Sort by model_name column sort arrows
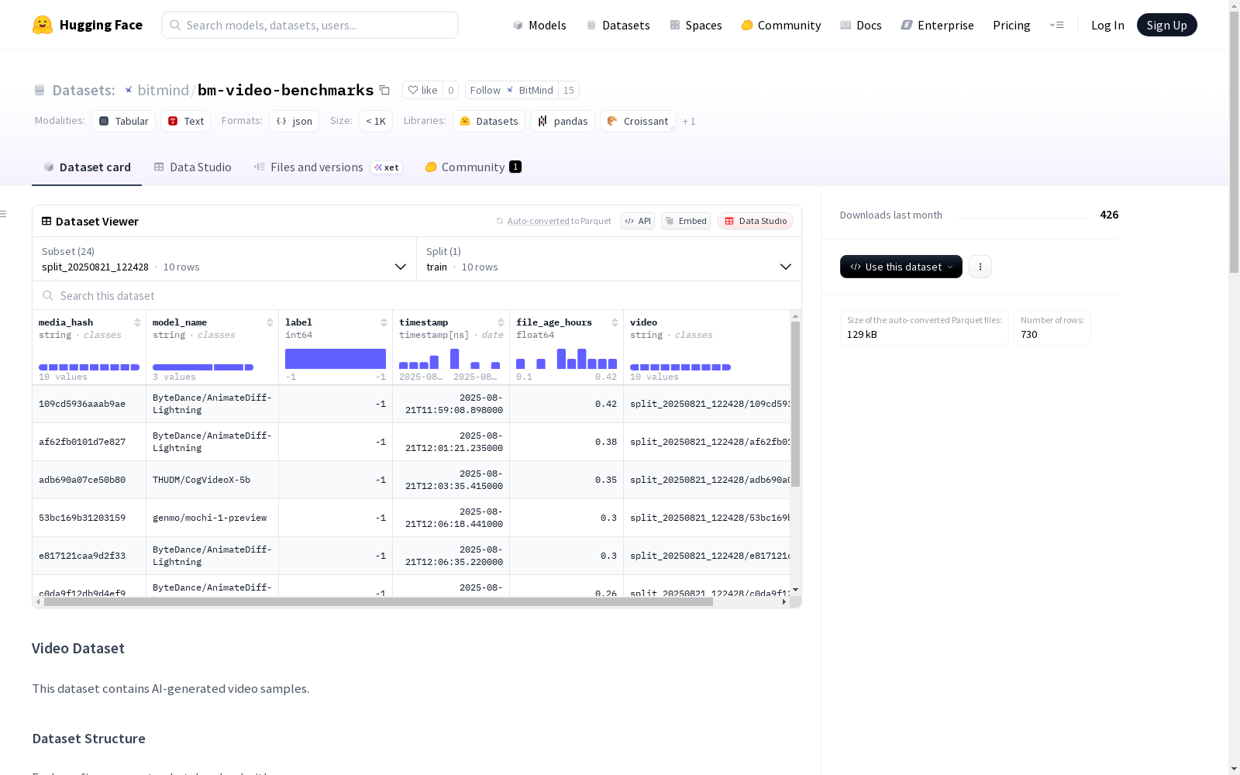 point(270,322)
